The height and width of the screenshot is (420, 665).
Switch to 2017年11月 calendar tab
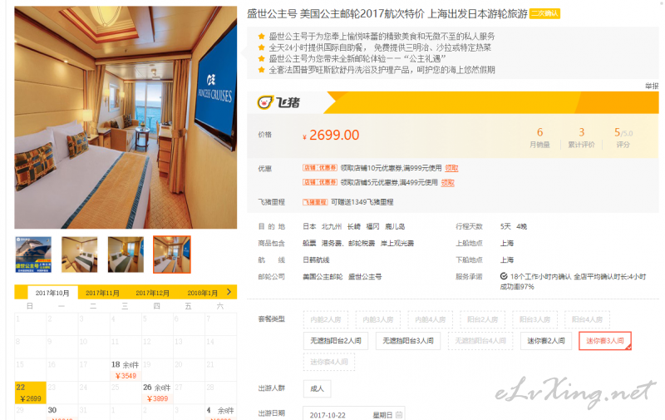click(x=102, y=293)
